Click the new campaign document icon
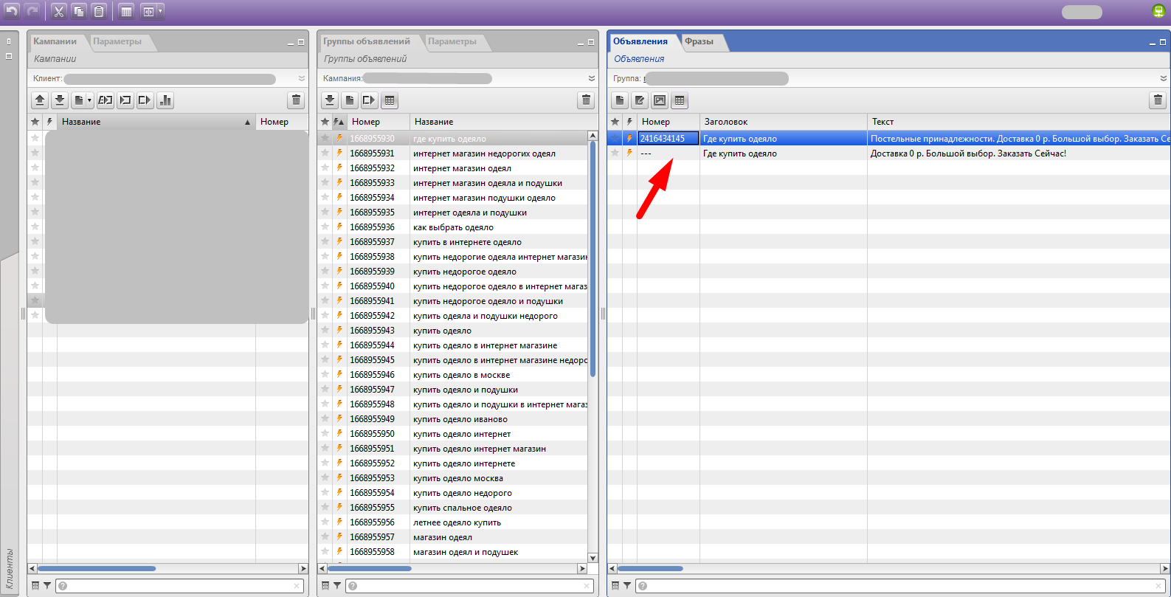The image size is (1171, 597). click(78, 100)
